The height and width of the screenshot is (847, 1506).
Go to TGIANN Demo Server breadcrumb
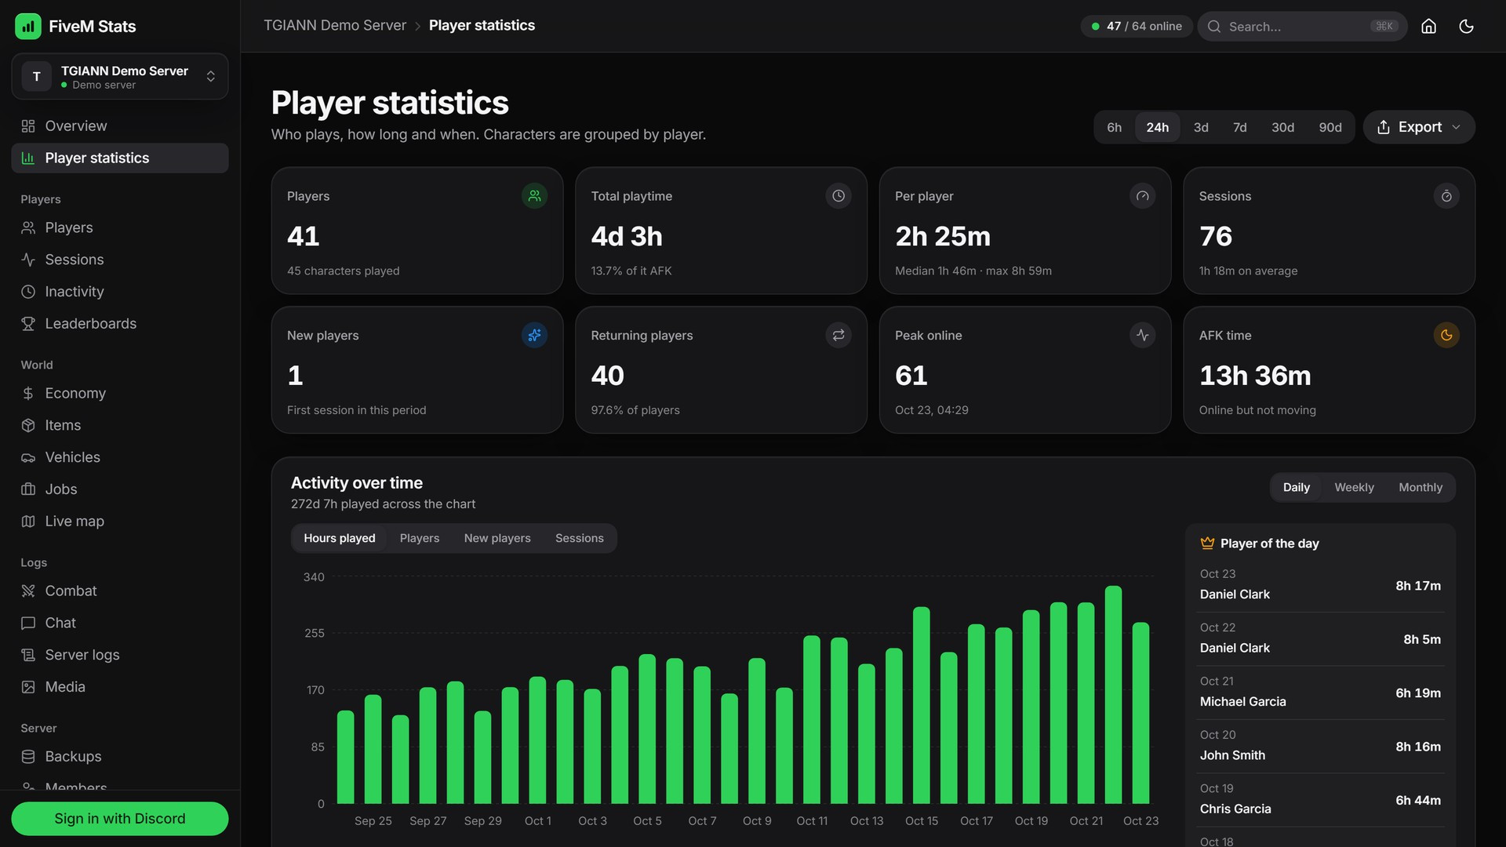click(335, 25)
